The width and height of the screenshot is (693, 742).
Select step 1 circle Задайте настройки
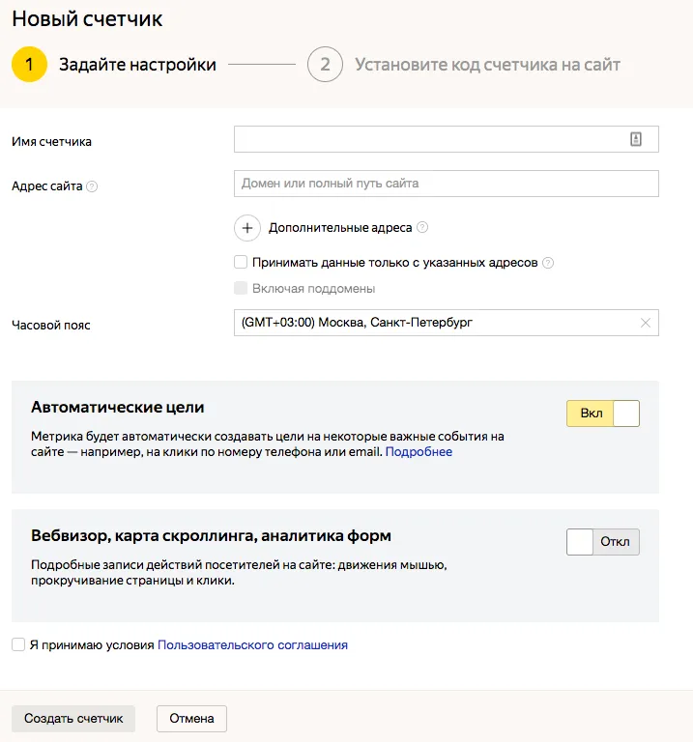tap(29, 65)
